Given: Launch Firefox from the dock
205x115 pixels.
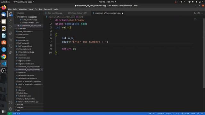Looking at the screenshot, I should (4, 7).
